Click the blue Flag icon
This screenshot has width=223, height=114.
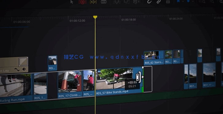click(178, 1)
